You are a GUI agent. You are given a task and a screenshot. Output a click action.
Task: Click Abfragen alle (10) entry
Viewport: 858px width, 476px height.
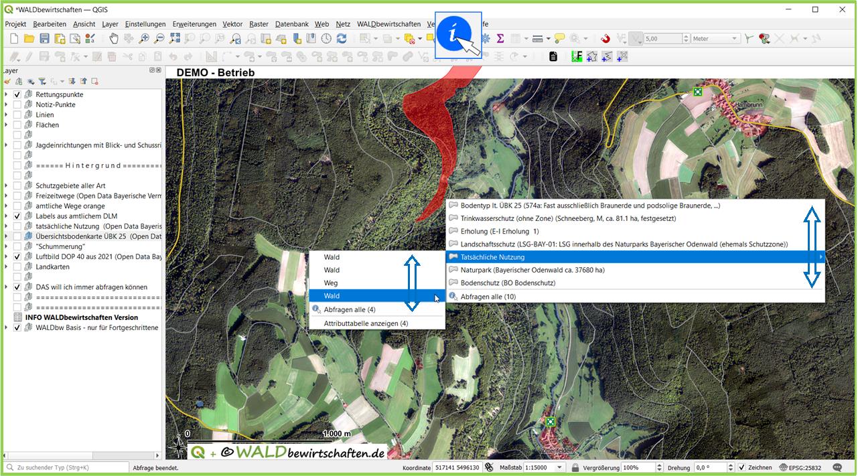coord(488,296)
